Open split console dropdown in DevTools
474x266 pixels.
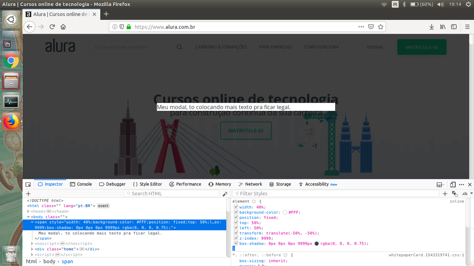(440, 184)
